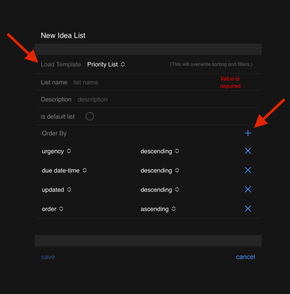
Task: Toggle the is default list radio button
Action: point(89,116)
